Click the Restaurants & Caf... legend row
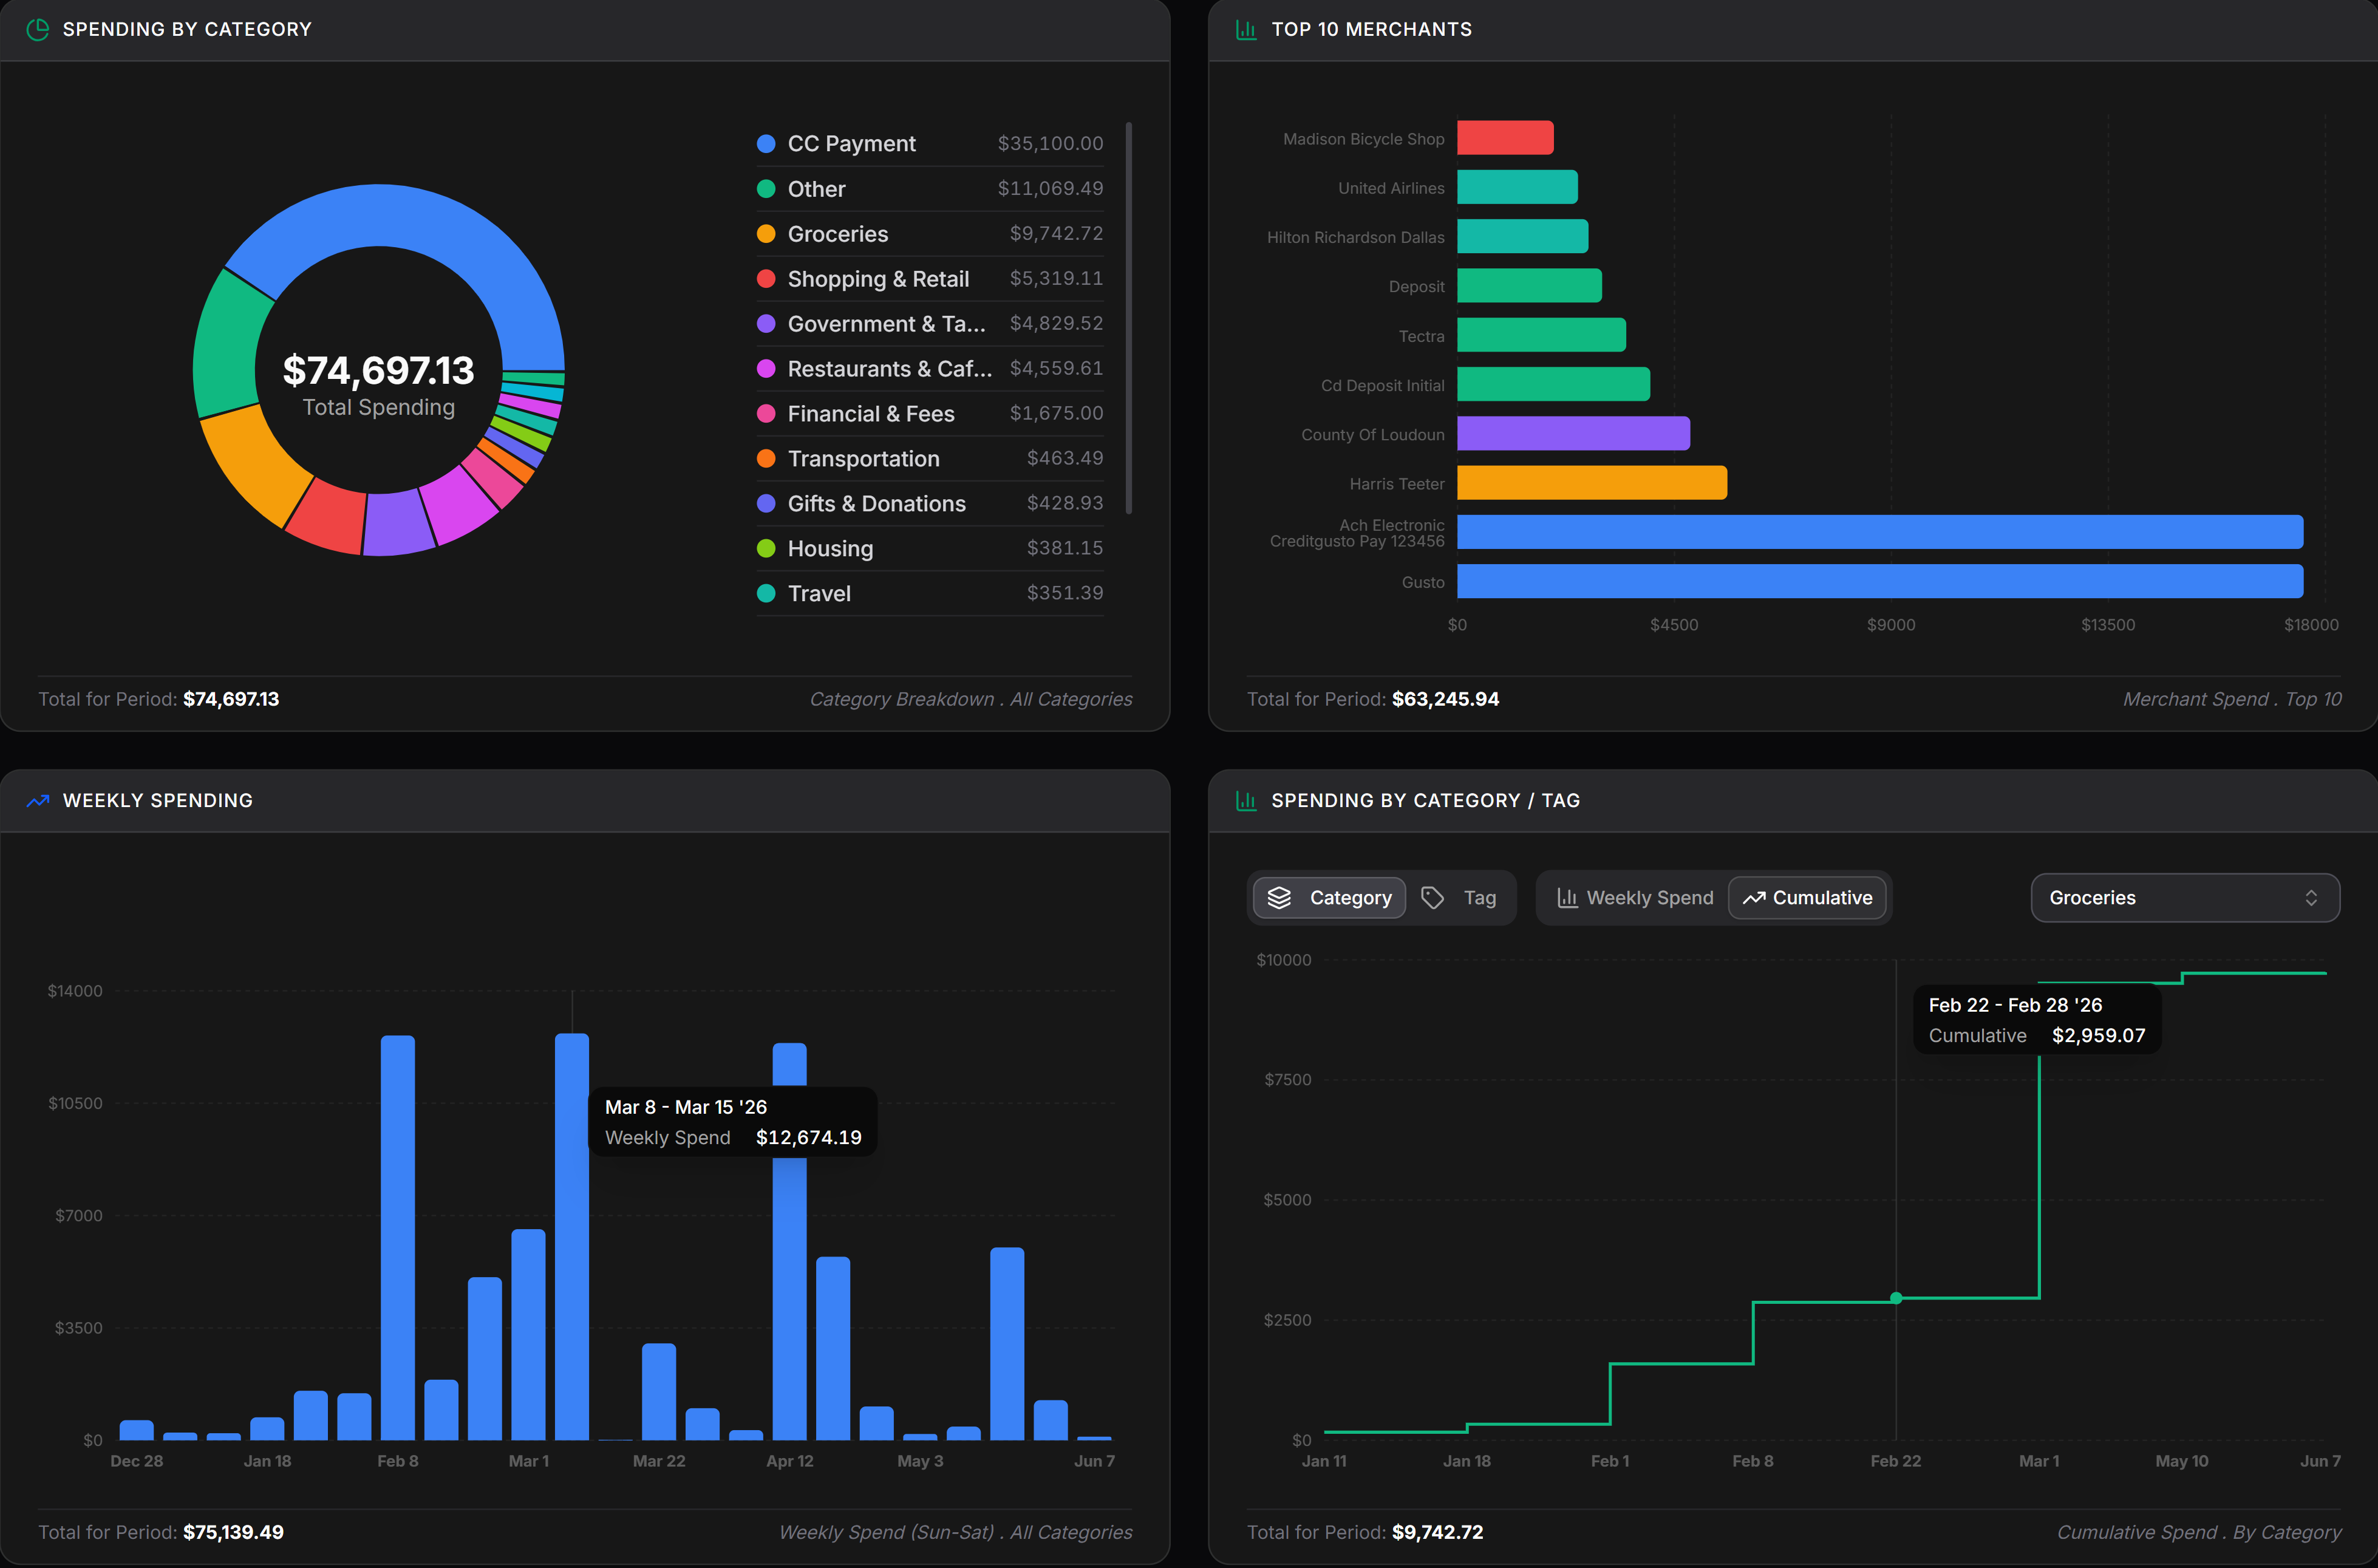The height and width of the screenshot is (1568, 2378). (929, 369)
